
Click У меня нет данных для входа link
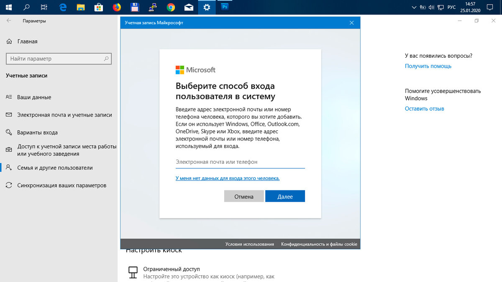tap(228, 178)
